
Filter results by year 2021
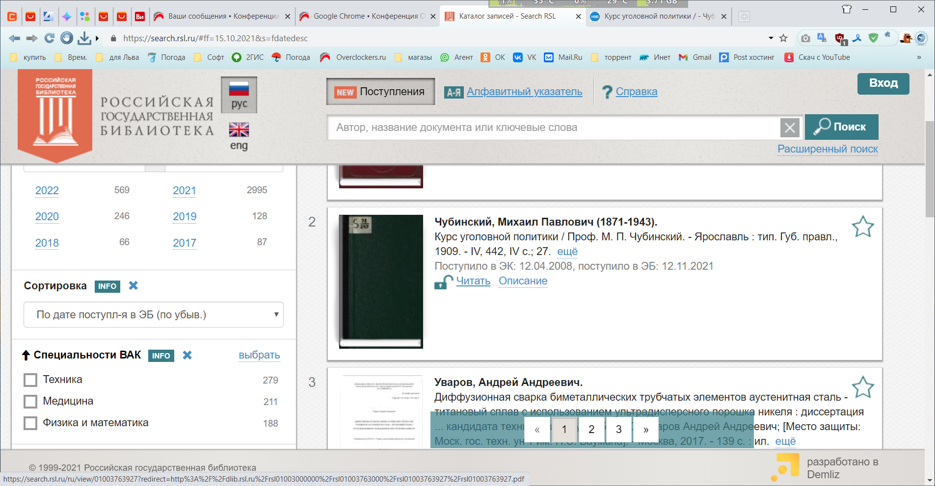185,191
